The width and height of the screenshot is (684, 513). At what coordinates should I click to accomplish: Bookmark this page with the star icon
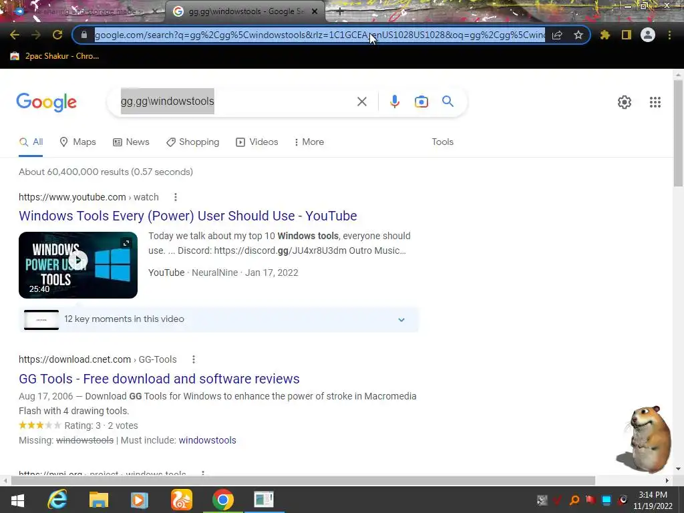[578, 35]
